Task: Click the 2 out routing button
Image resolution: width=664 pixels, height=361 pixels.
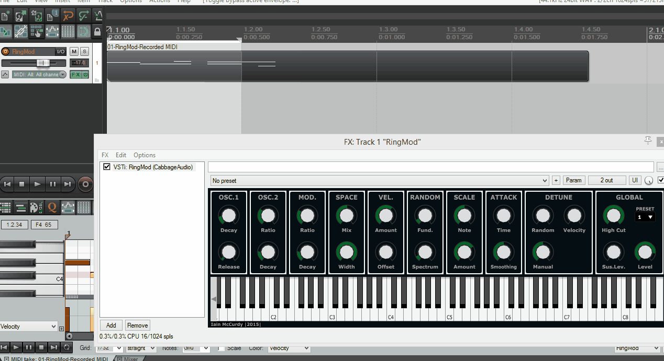Action: tap(606, 180)
